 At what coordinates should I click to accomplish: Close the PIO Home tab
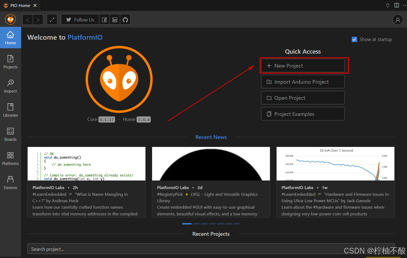(35, 5)
